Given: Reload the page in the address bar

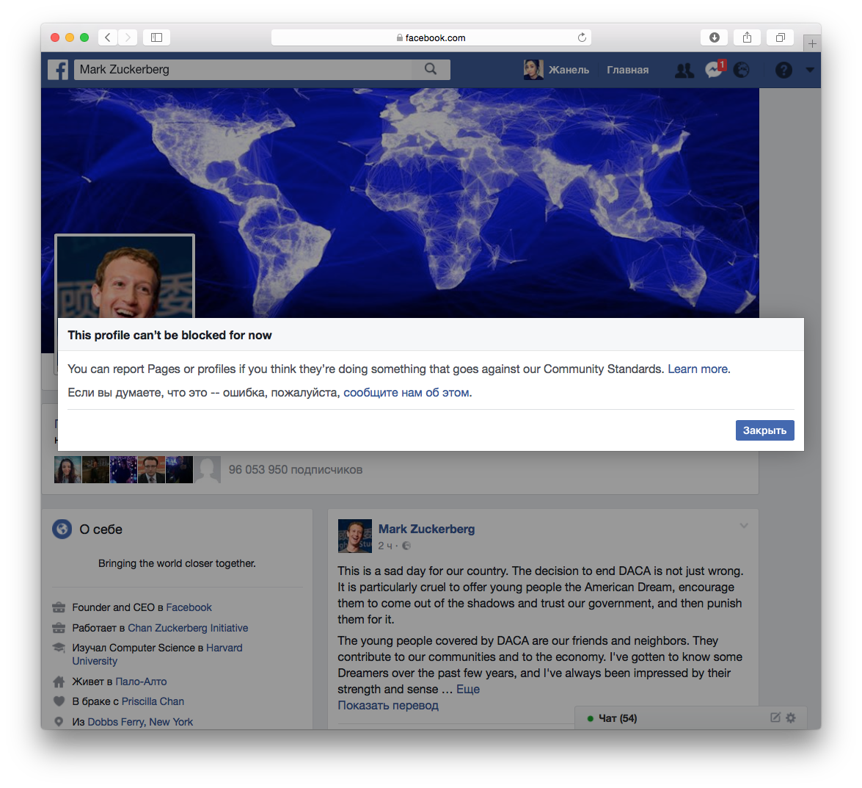Looking at the screenshot, I should [x=582, y=37].
